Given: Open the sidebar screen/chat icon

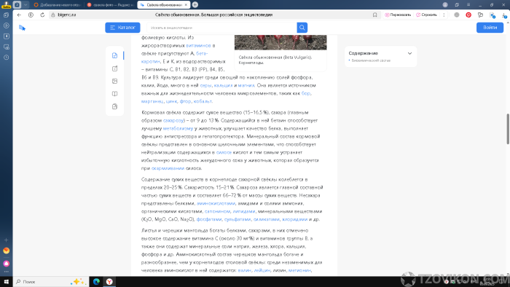Looking at the screenshot, I should coord(6,47).
